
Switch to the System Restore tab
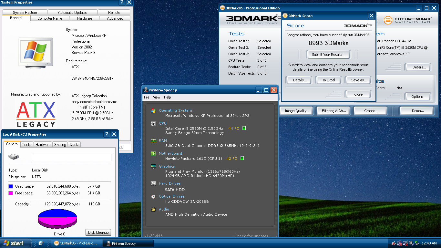25,13
